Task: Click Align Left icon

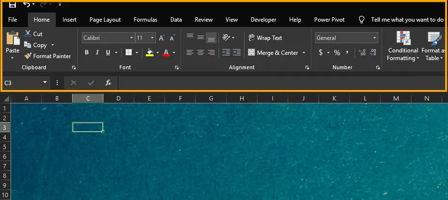Action: [x=190, y=52]
